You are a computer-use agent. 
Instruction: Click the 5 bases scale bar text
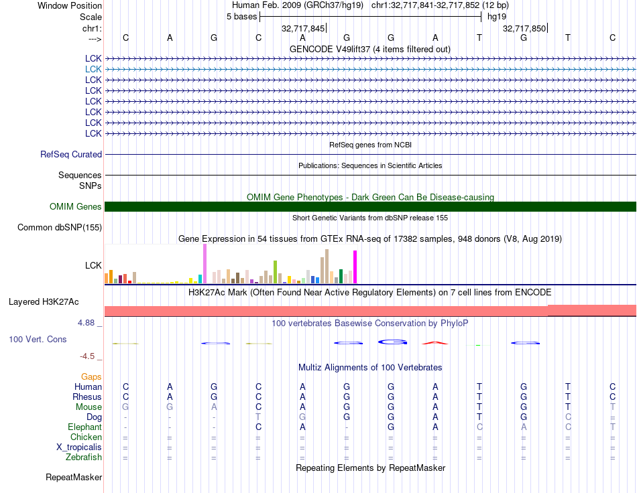click(241, 17)
